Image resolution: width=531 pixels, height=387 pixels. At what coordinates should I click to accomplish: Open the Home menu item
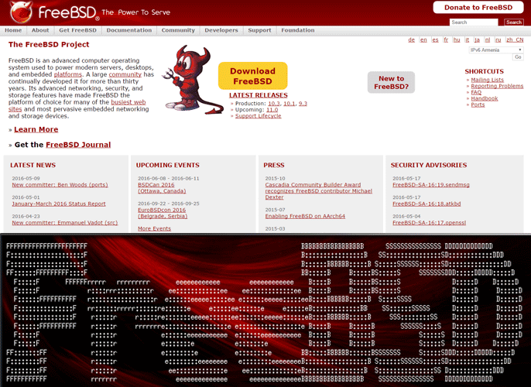[x=13, y=30]
